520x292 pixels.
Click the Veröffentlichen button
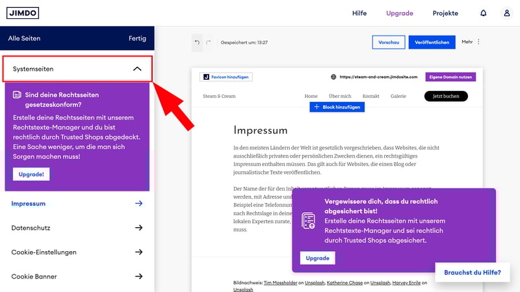tap(432, 42)
